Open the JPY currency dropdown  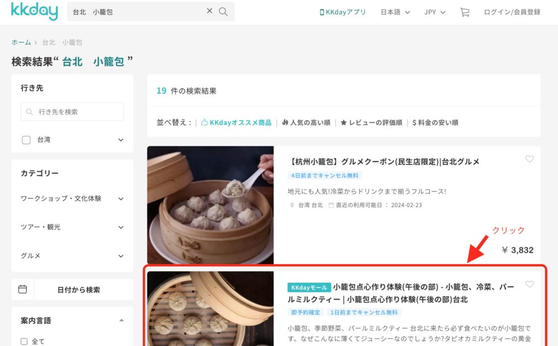(435, 12)
